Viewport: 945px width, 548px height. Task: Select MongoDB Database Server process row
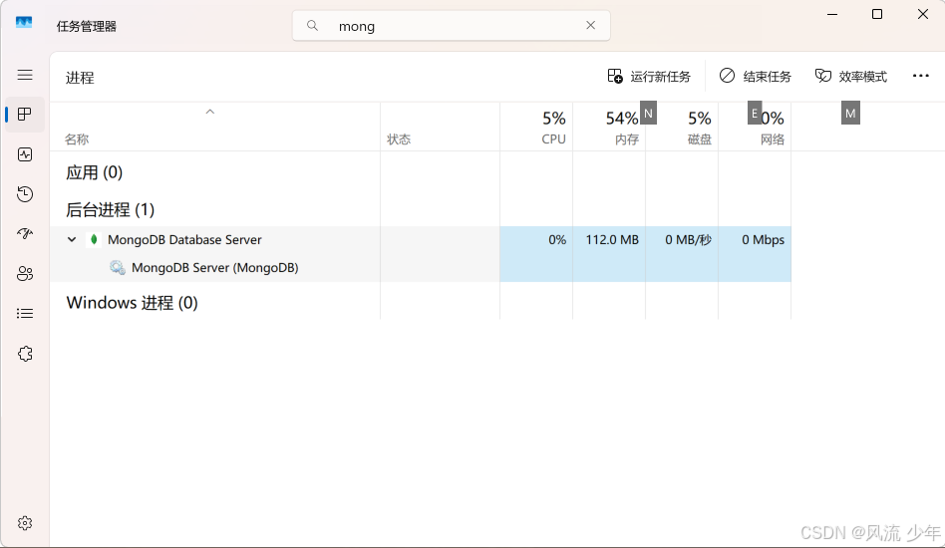[420, 240]
